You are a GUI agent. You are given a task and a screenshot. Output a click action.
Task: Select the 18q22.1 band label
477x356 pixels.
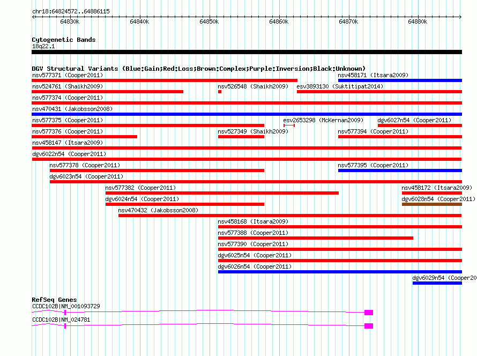43,46
